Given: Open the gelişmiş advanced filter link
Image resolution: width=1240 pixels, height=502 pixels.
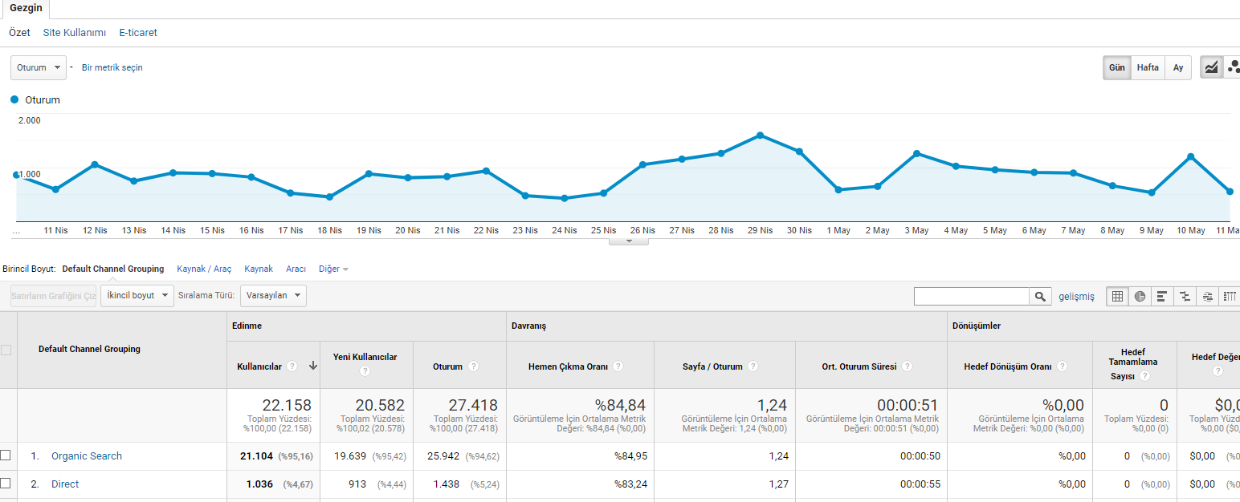Looking at the screenshot, I should pyautogui.click(x=1076, y=297).
